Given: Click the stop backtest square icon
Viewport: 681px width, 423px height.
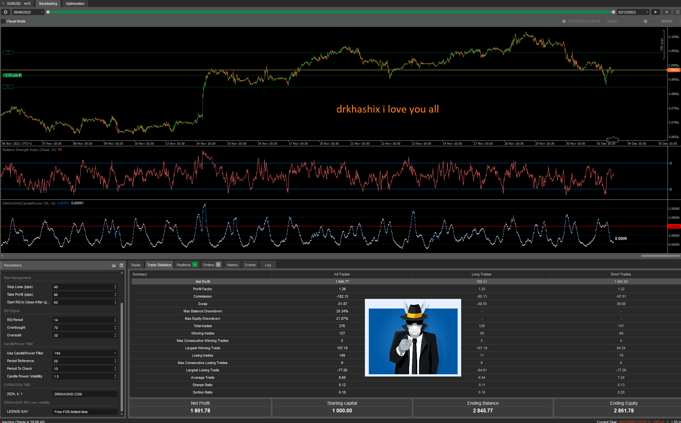Looking at the screenshot, I should (x=667, y=12).
